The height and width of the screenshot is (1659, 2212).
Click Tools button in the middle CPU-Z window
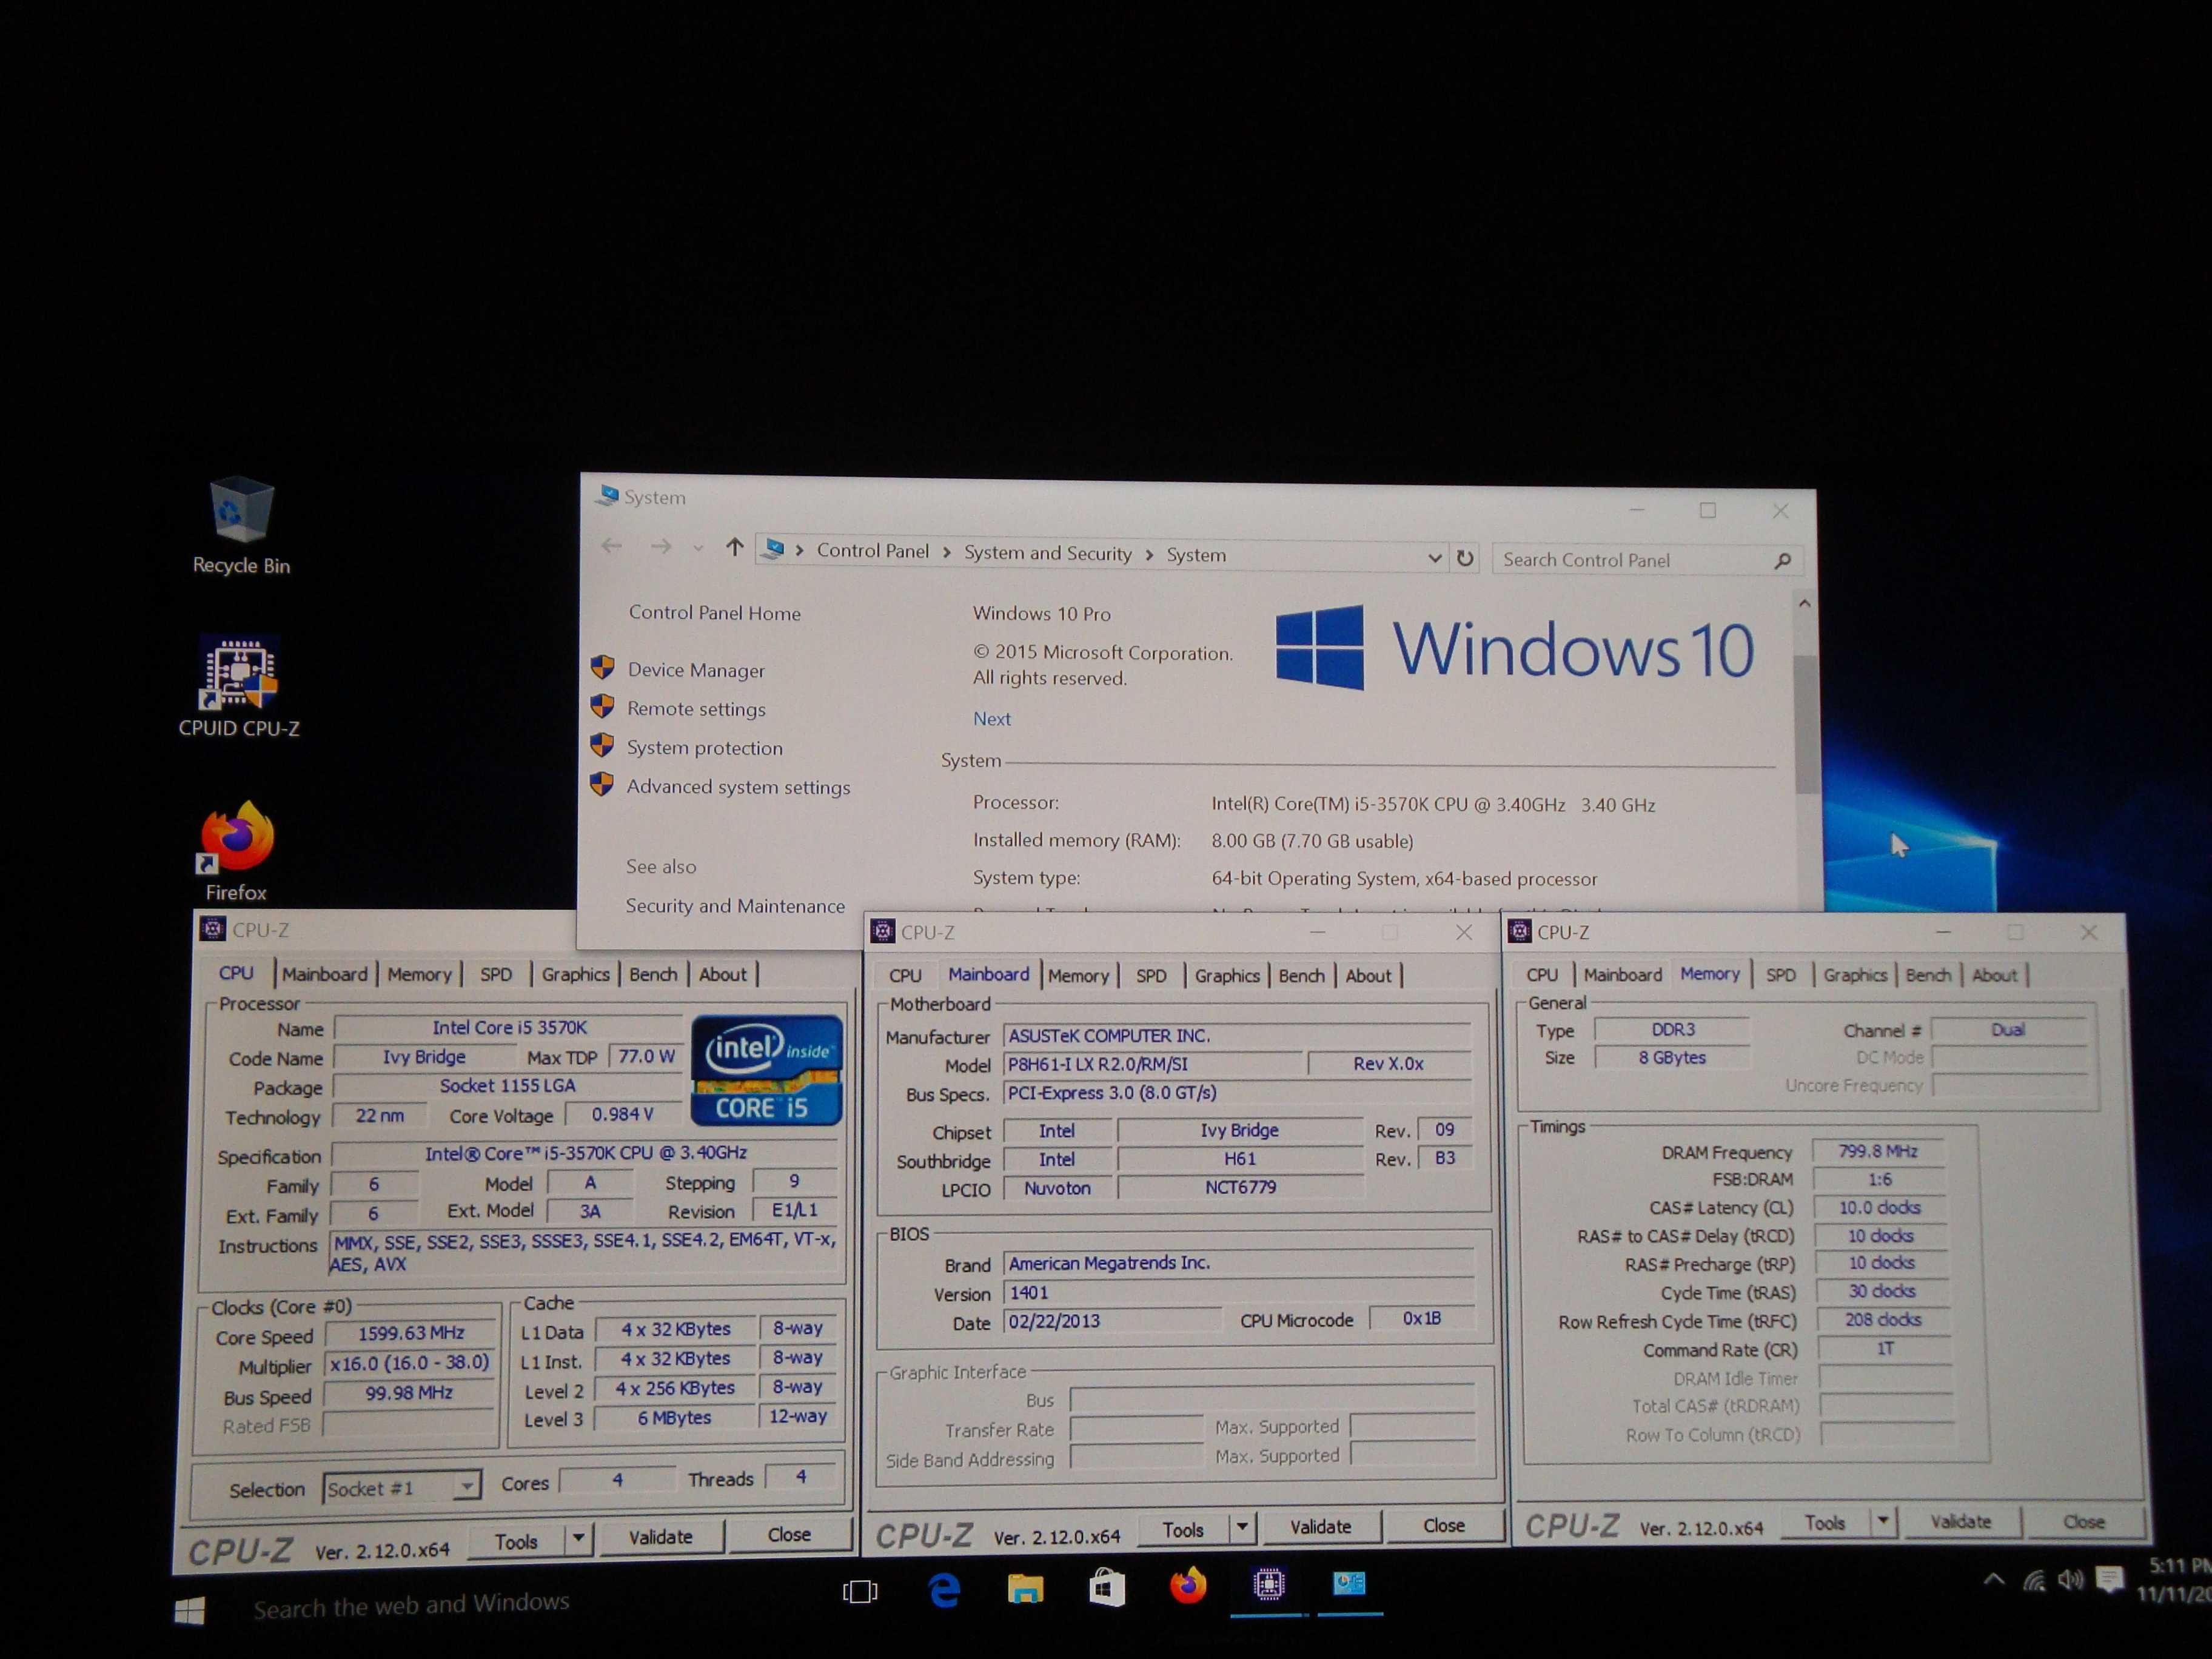(1183, 1530)
